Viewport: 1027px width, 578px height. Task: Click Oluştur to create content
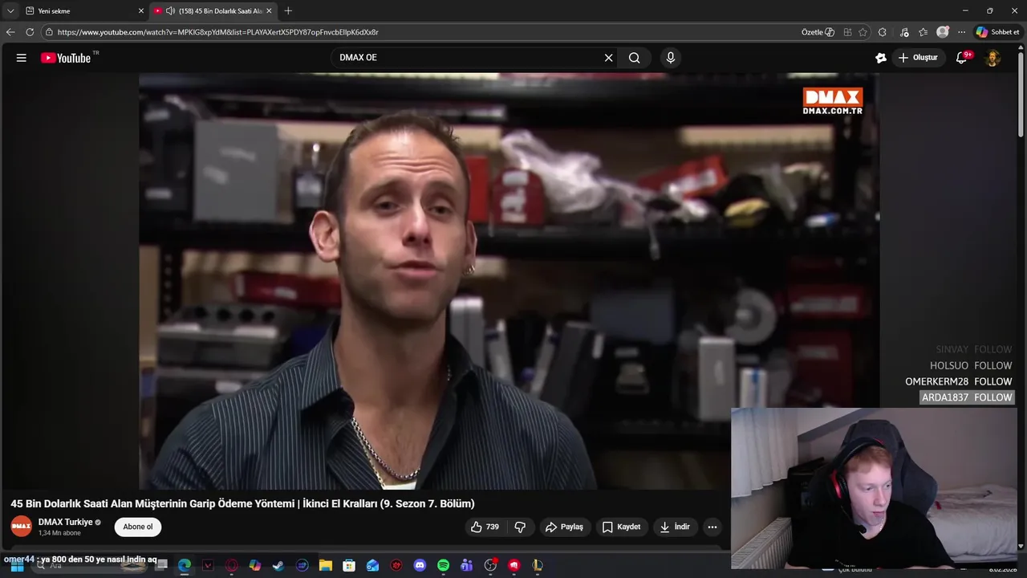click(919, 58)
